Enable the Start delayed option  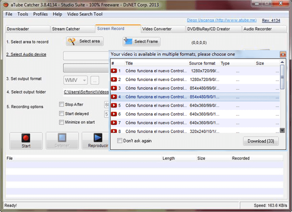(61, 113)
